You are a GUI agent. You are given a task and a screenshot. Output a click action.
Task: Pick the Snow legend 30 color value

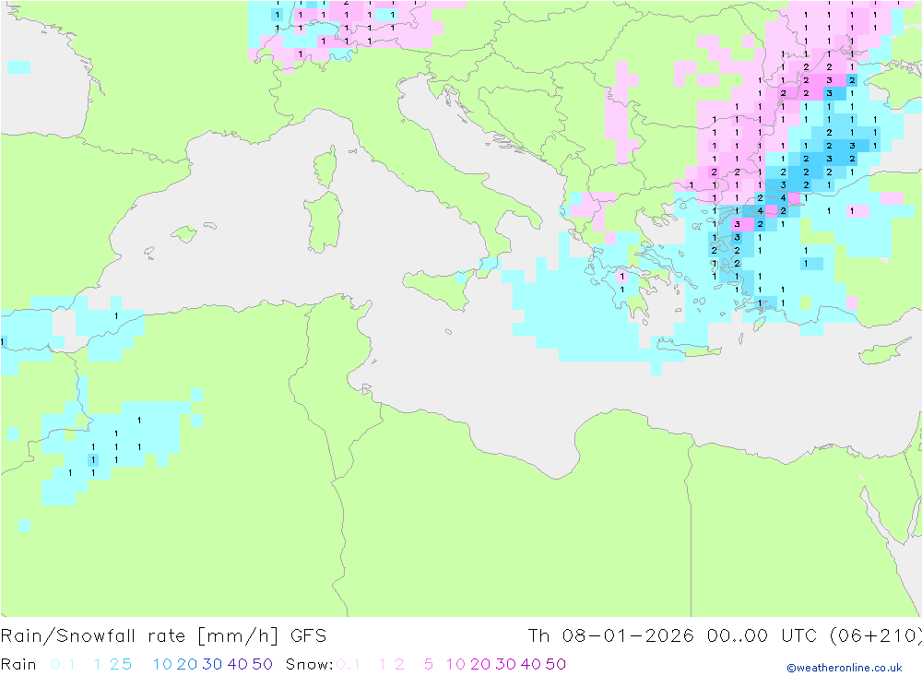(505, 664)
